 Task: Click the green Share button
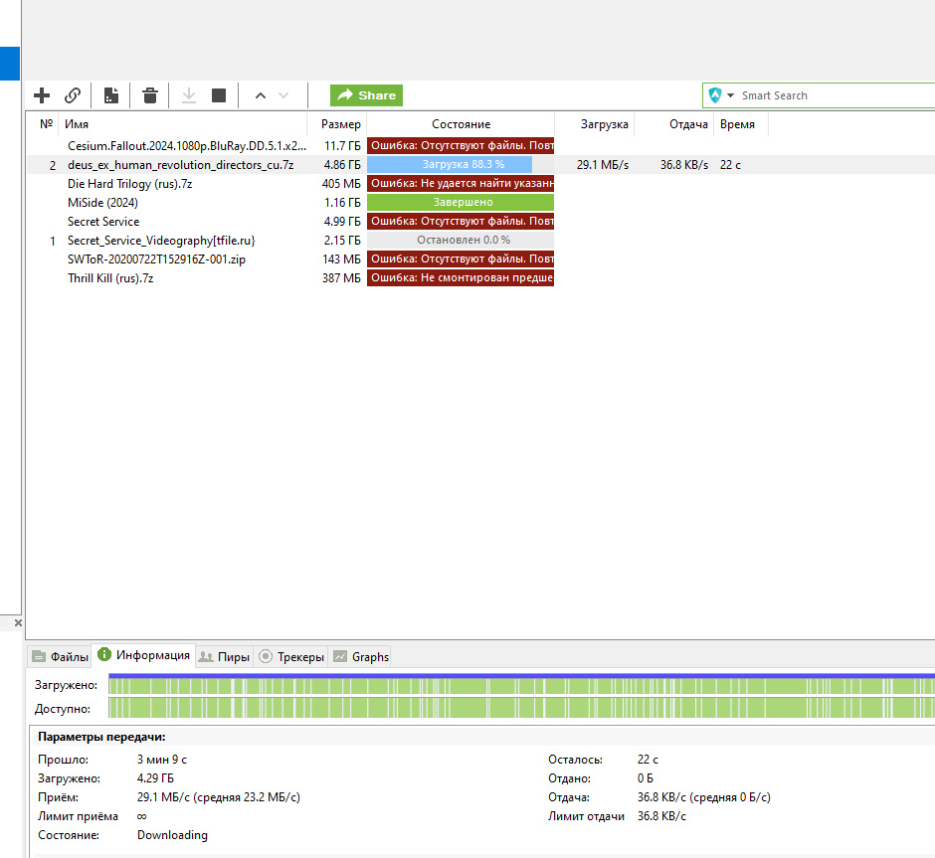pyautogui.click(x=366, y=95)
